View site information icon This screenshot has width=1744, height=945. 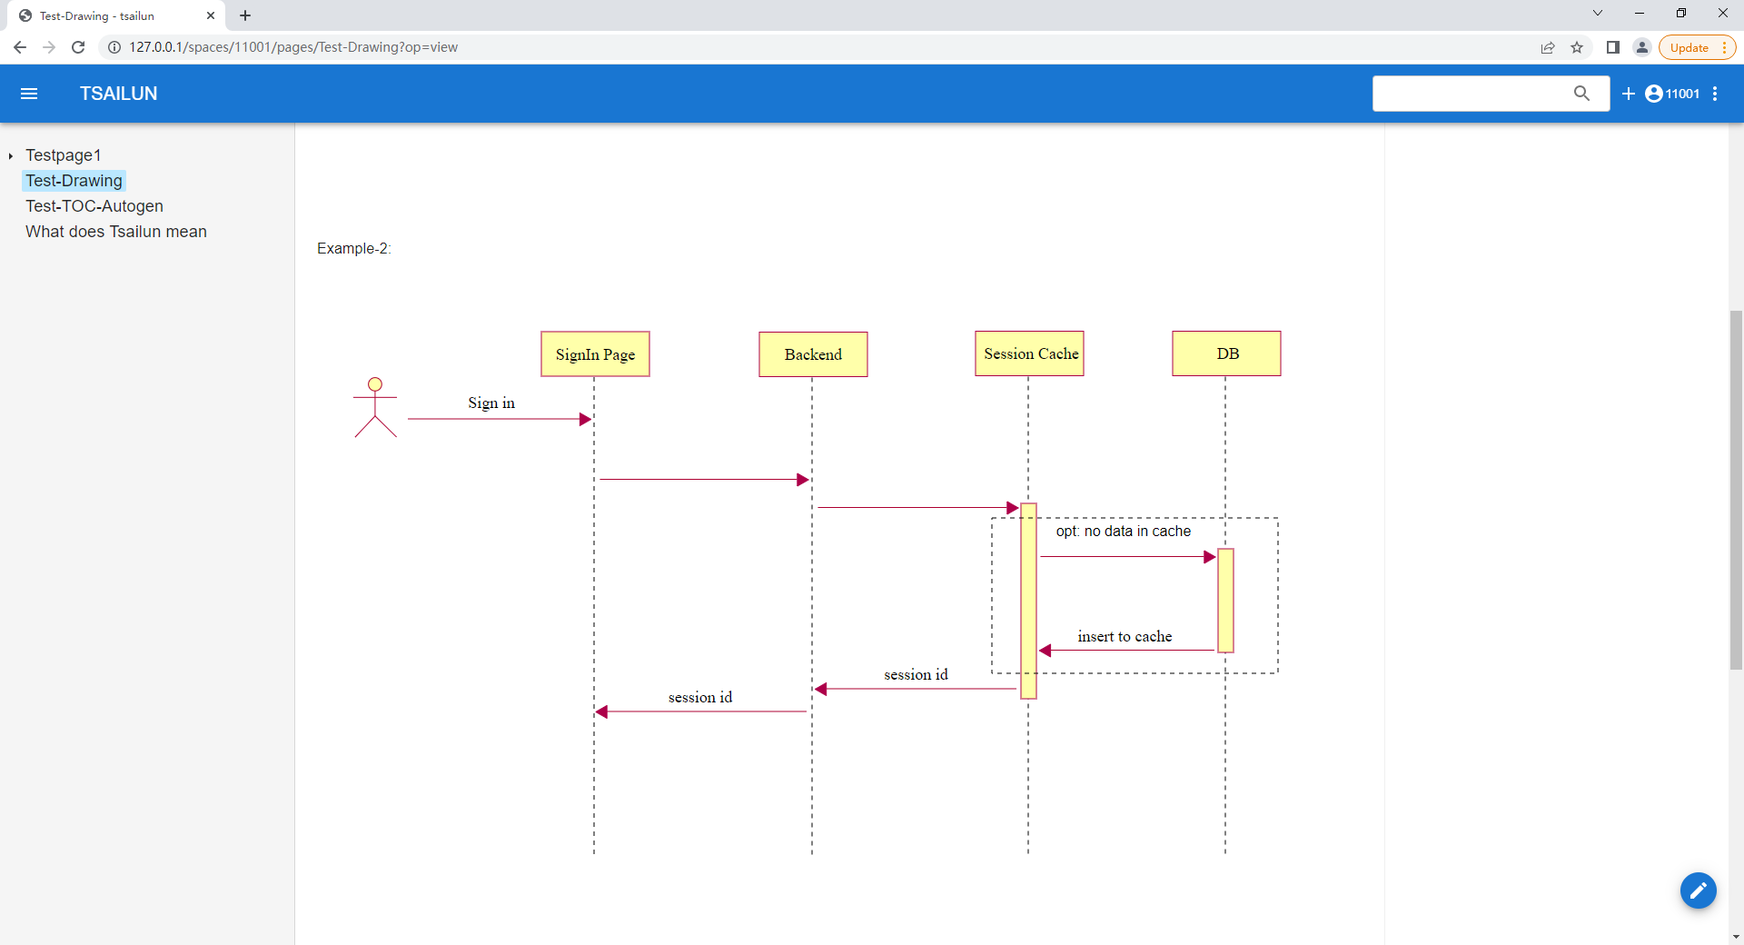(x=114, y=47)
